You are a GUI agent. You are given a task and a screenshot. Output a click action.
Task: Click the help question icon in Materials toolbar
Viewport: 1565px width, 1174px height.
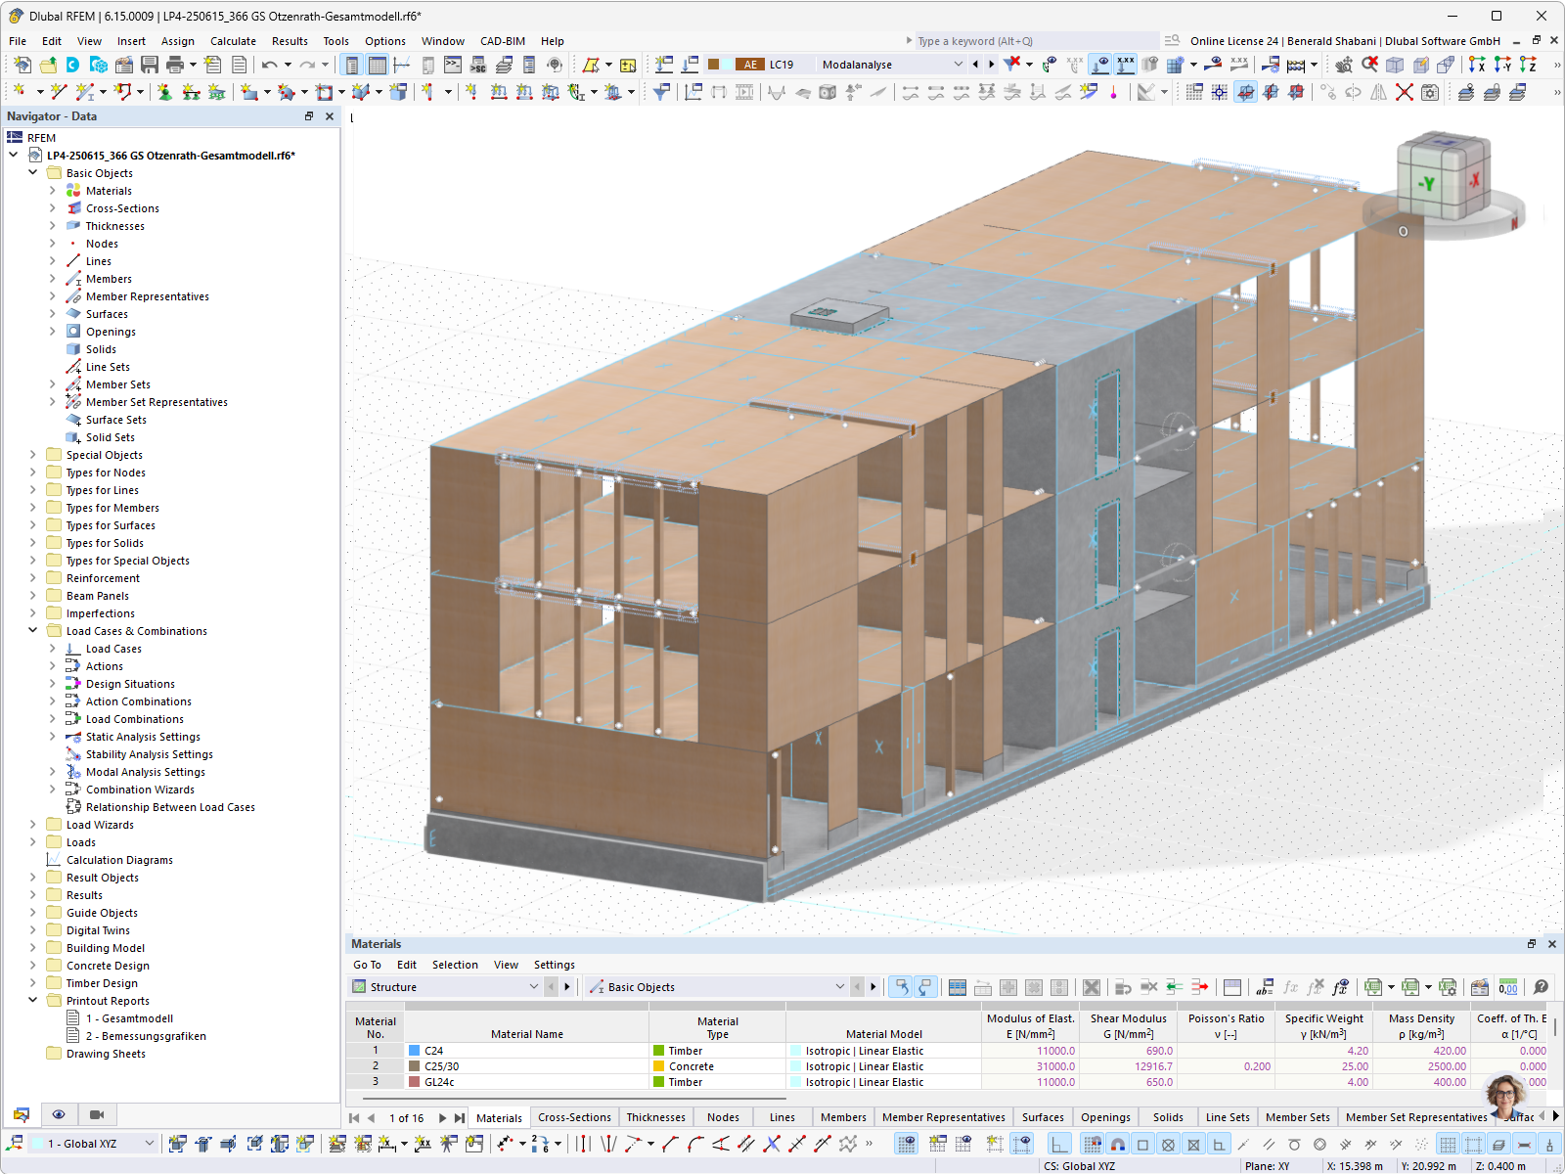tap(1541, 987)
